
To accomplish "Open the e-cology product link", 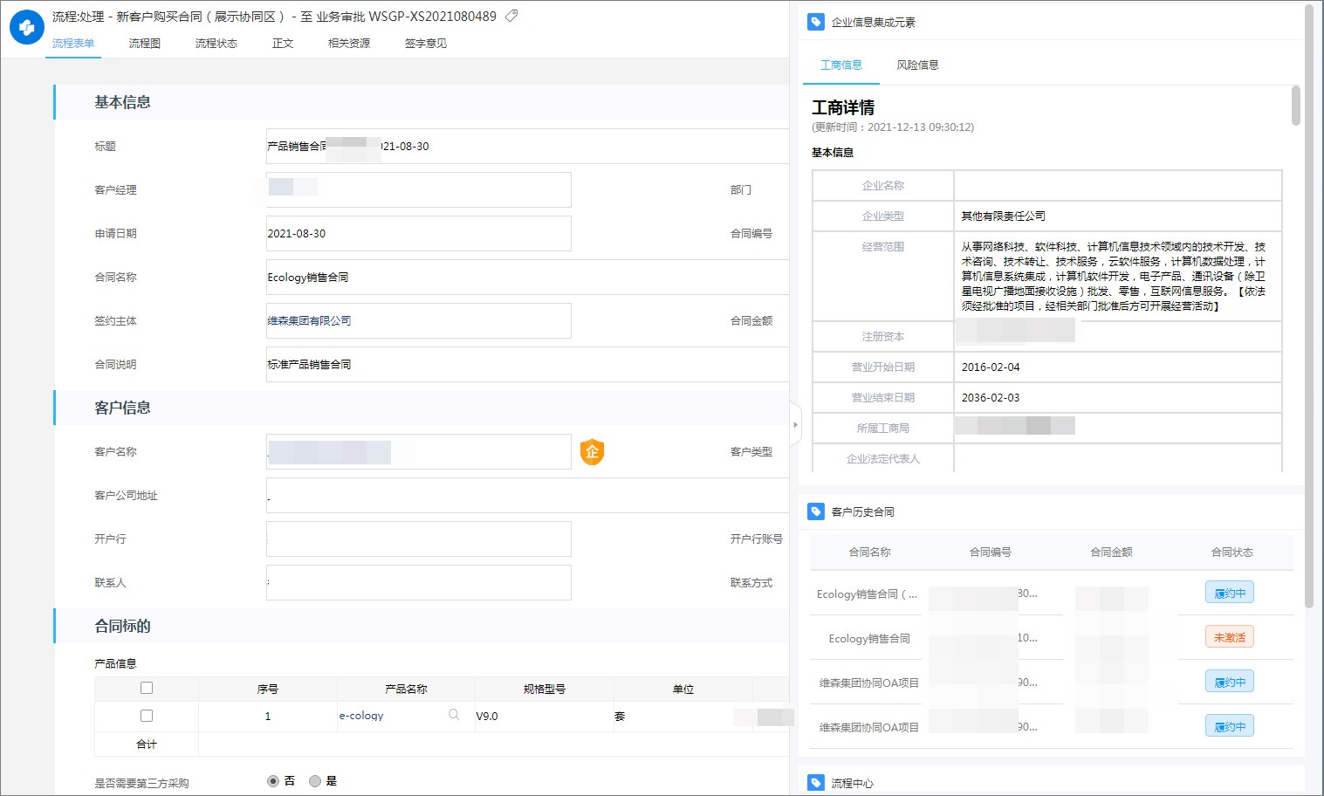I will pos(361,716).
